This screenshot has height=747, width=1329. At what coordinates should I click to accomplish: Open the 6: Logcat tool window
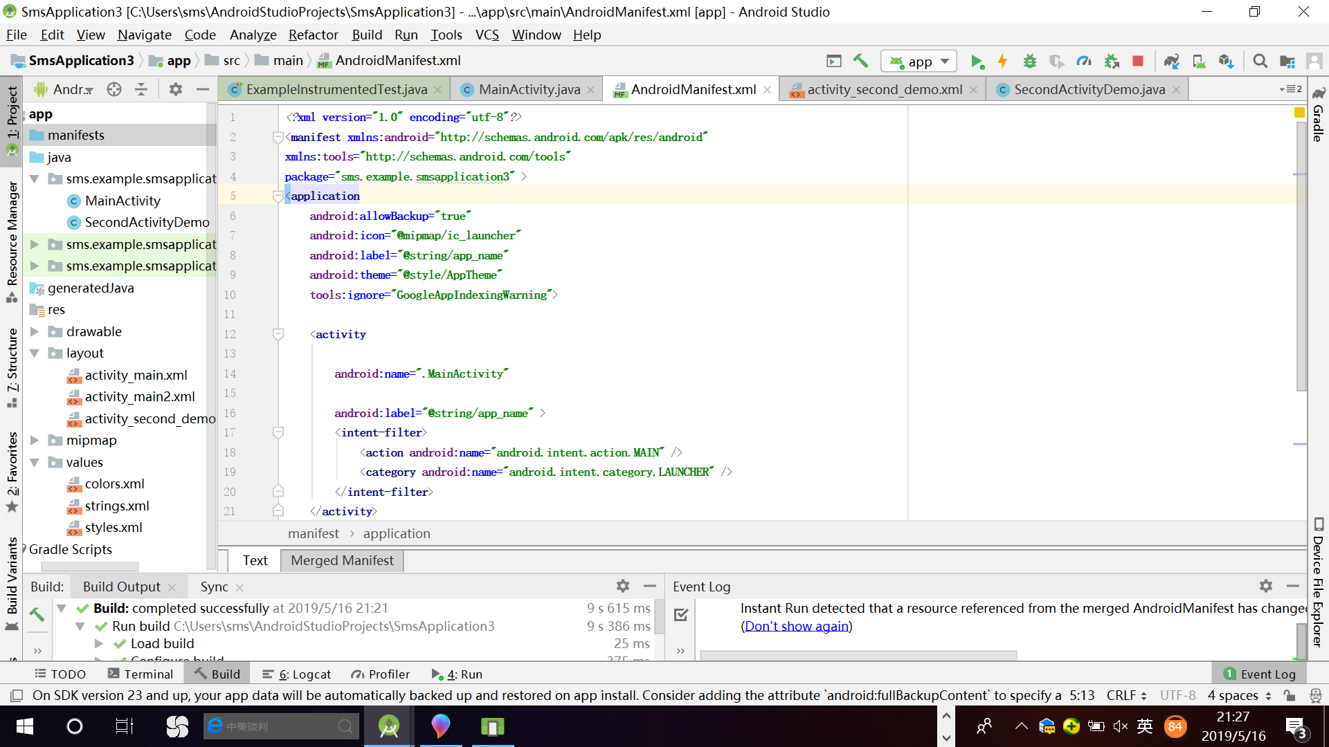297,674
